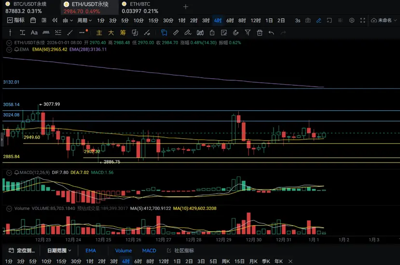
Task: Click the rotating square icon after 筹
Action: pyautogui.click(x=135, y=32)
